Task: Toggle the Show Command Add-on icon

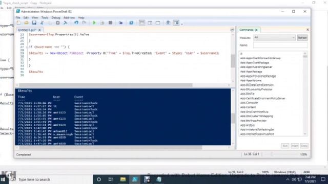Action: (x=176, y=22)
